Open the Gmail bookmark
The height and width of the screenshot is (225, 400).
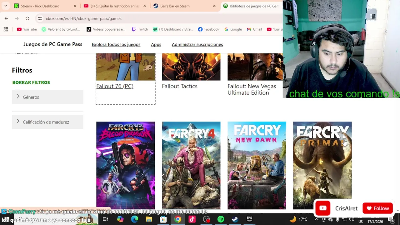[254, 29]
